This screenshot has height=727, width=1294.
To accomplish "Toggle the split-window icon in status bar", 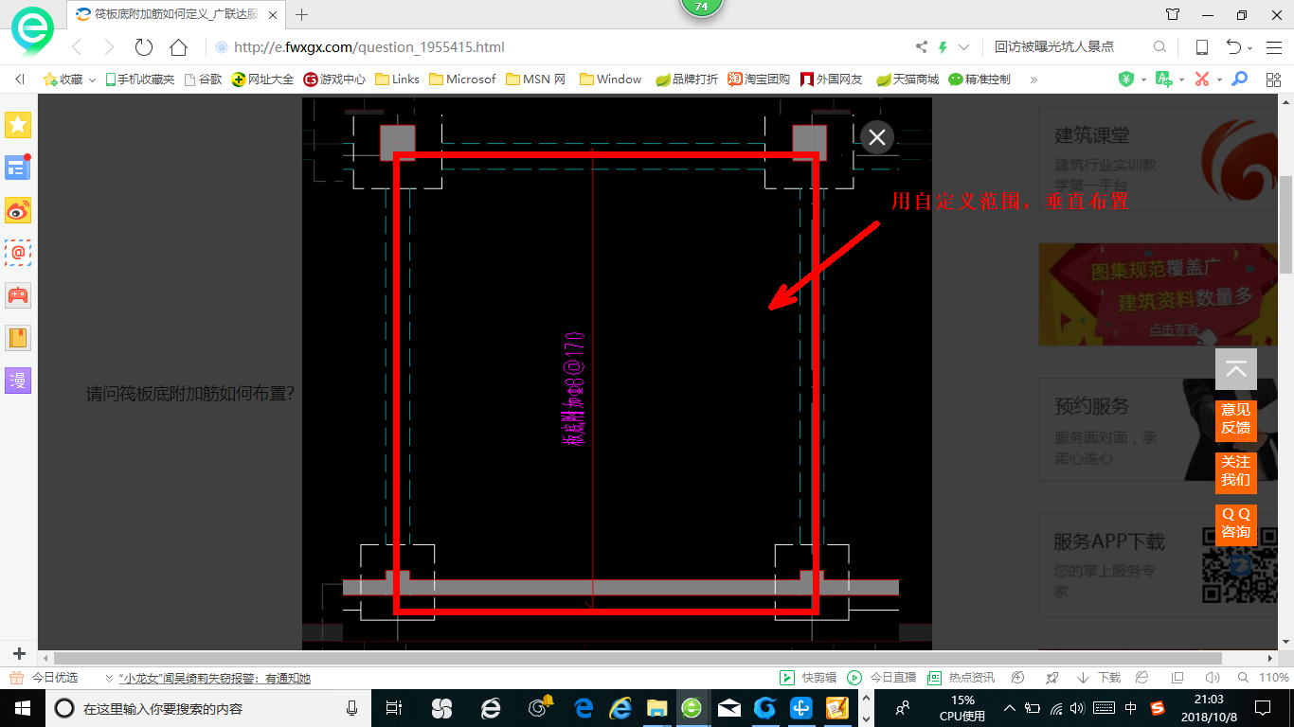I will (1177, 678).
